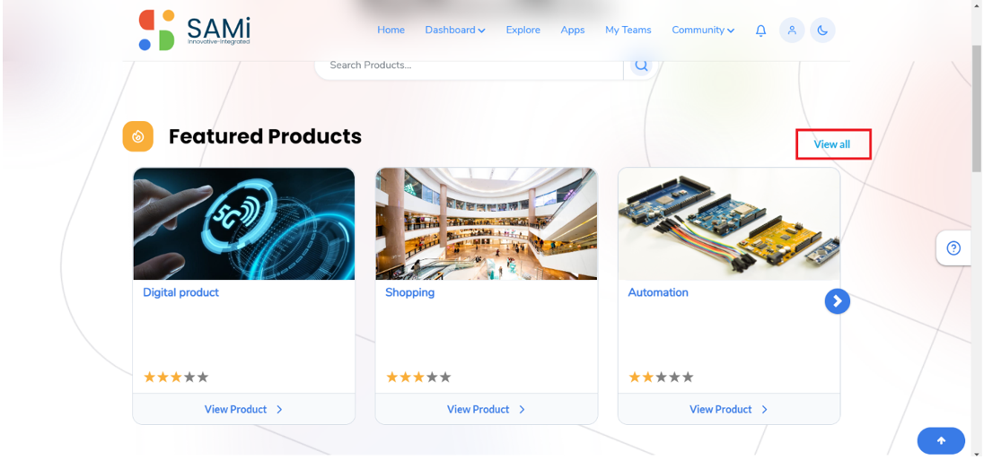This screenshot has width=984, height=460.
Task: Advance carousel with next arrow
Action: pyautogui.click(x=837, y=301)
